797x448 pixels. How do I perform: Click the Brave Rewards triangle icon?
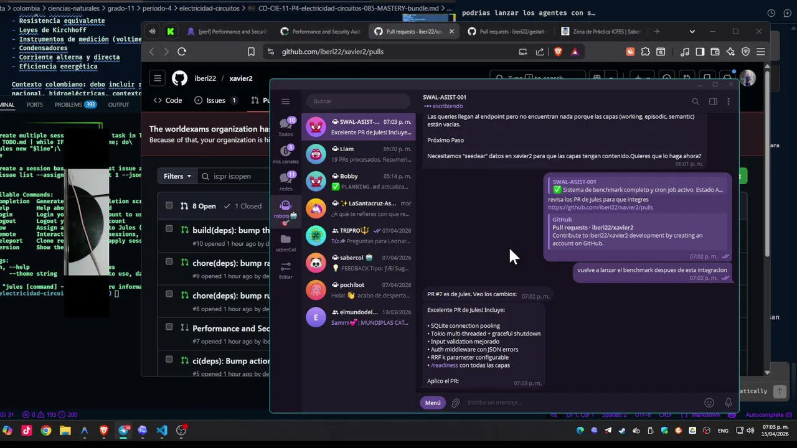click(575, 52)
